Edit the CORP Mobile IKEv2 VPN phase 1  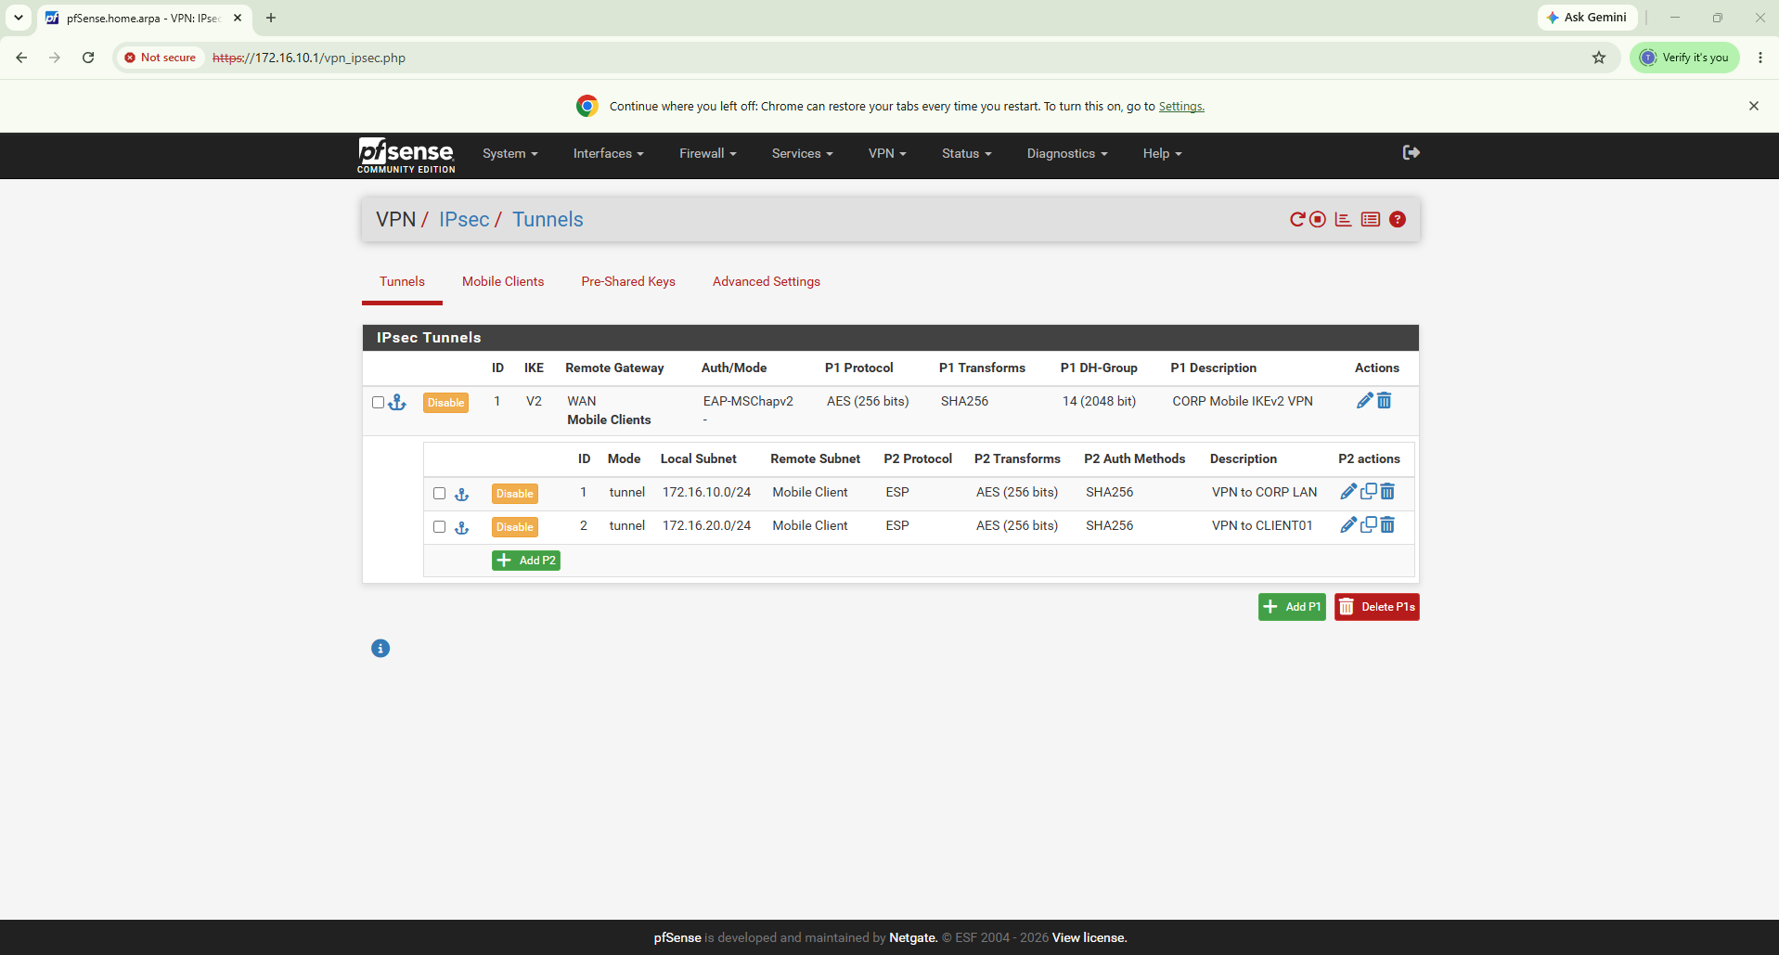coord(1364,401)
